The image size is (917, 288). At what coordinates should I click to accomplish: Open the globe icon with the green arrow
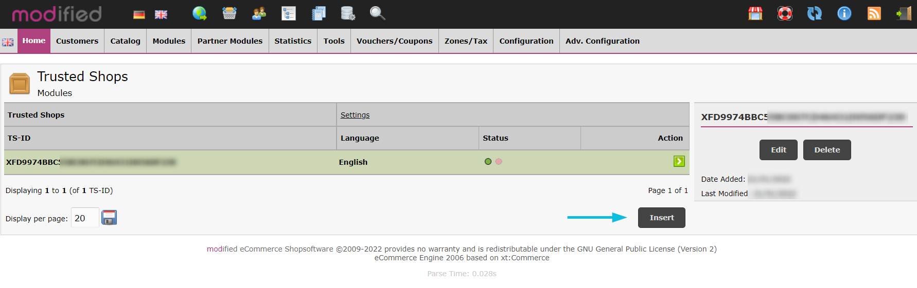[x=200, y=13]
